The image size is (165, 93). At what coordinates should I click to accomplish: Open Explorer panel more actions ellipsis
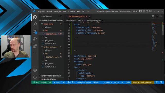pyautogui.click(x=61, y=16)
